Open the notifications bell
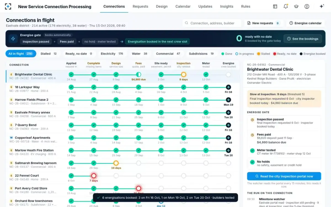The height and width of the screenshot is (207, 331). [x=286, y=6]
